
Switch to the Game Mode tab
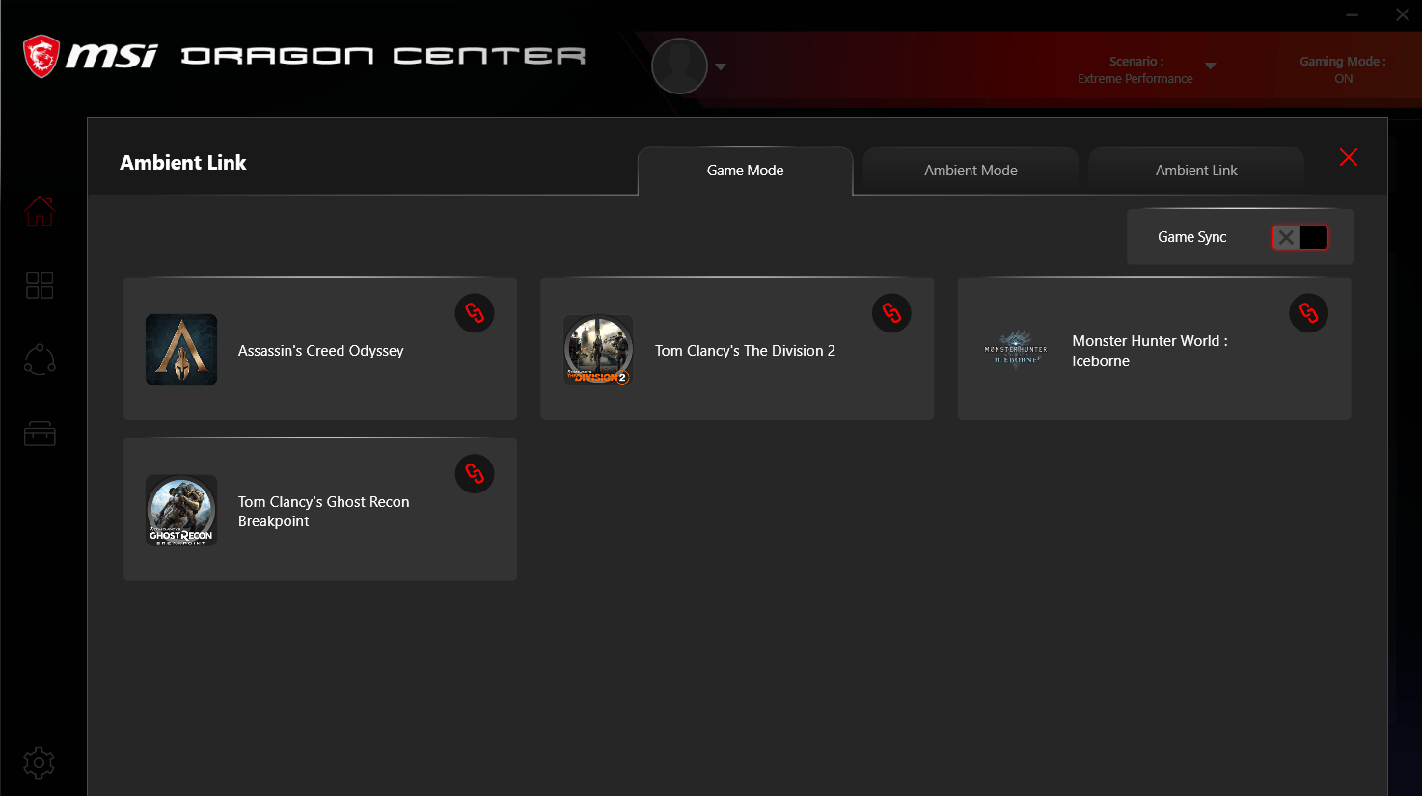(745, 171)
